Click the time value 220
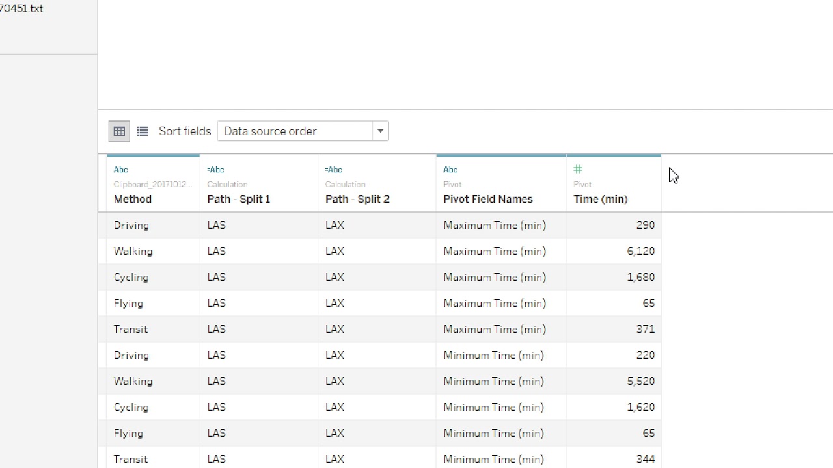 pos(646,355)
